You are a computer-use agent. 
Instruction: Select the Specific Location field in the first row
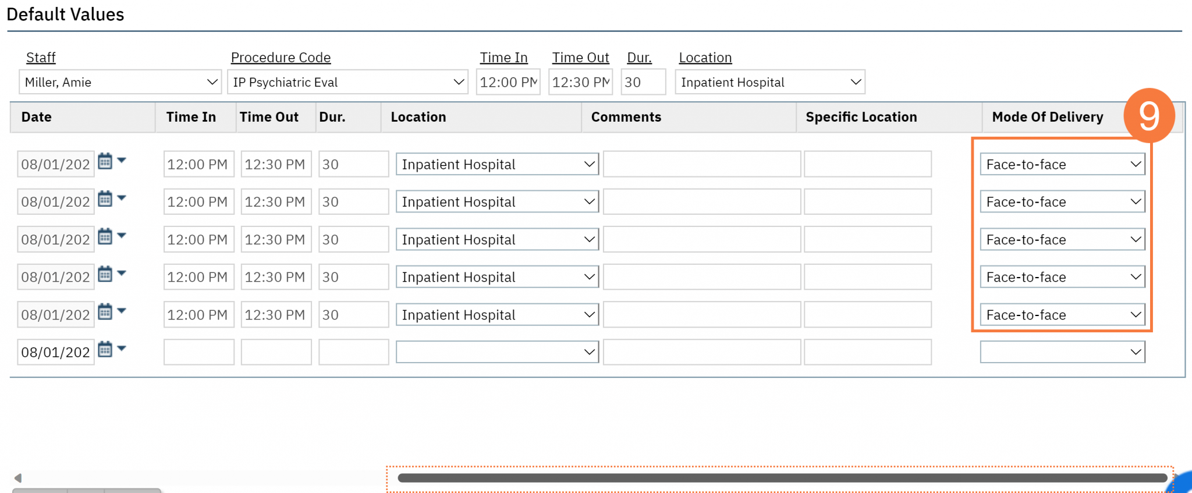point(867,164)
